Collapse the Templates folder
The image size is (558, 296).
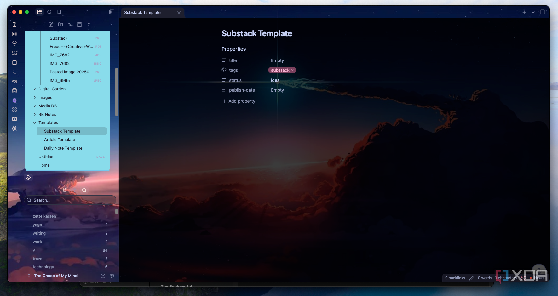(35, 123)
